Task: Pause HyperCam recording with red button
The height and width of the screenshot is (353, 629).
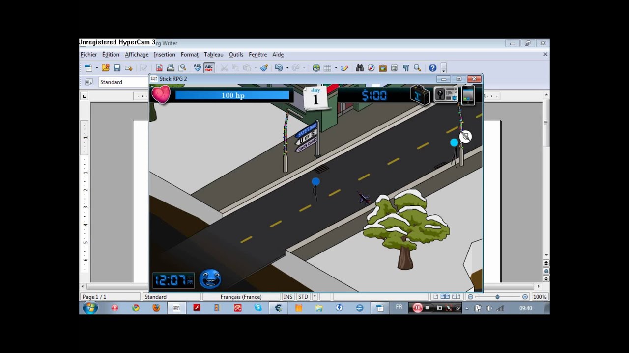Action: tap(417, 308)
